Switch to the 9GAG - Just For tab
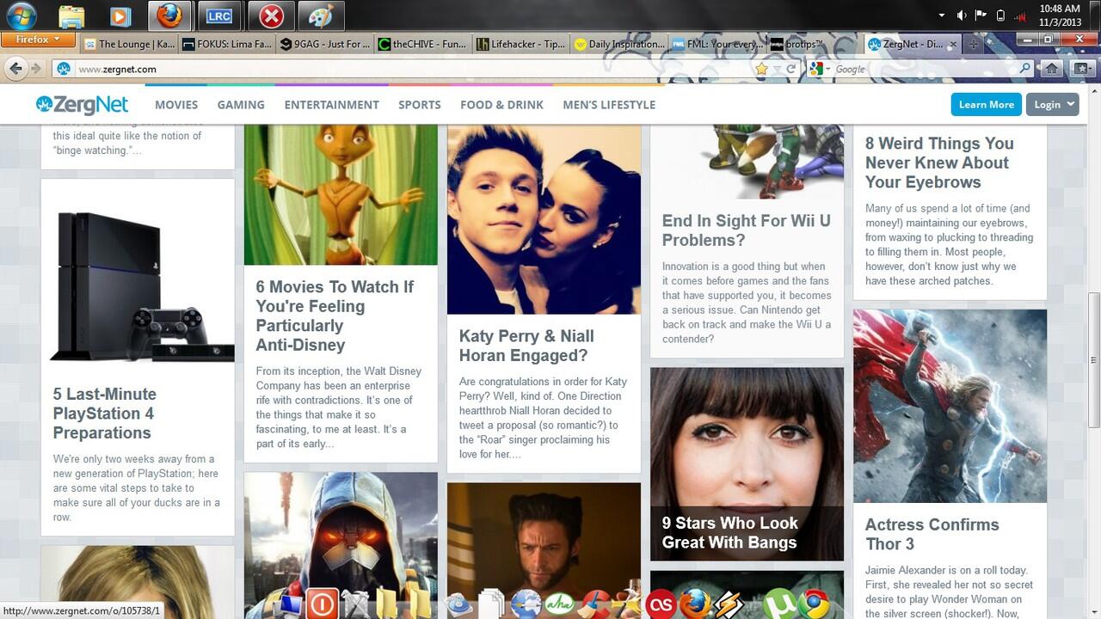The image size is (1101, 619). 325,44
